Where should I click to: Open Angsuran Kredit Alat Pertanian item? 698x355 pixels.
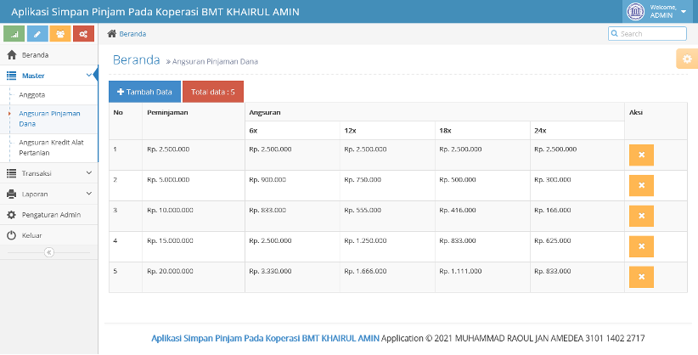pos(51,148)
